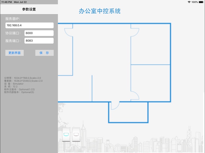
Task: Click the 保 存 button
Action: click(x=45, y=53)
